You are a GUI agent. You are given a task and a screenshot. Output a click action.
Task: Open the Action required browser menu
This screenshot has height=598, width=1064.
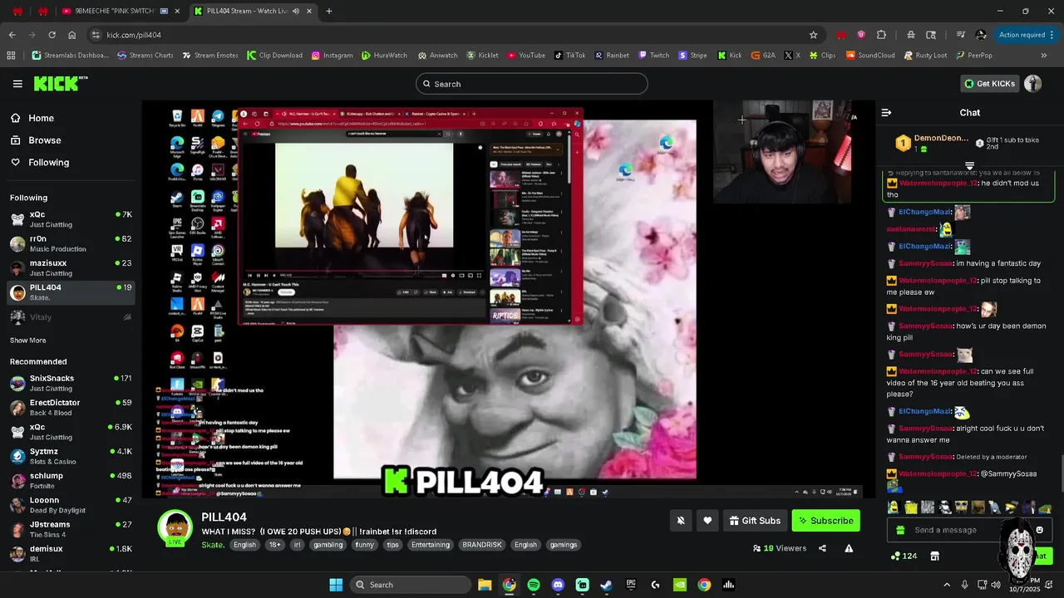[1027, 35]
